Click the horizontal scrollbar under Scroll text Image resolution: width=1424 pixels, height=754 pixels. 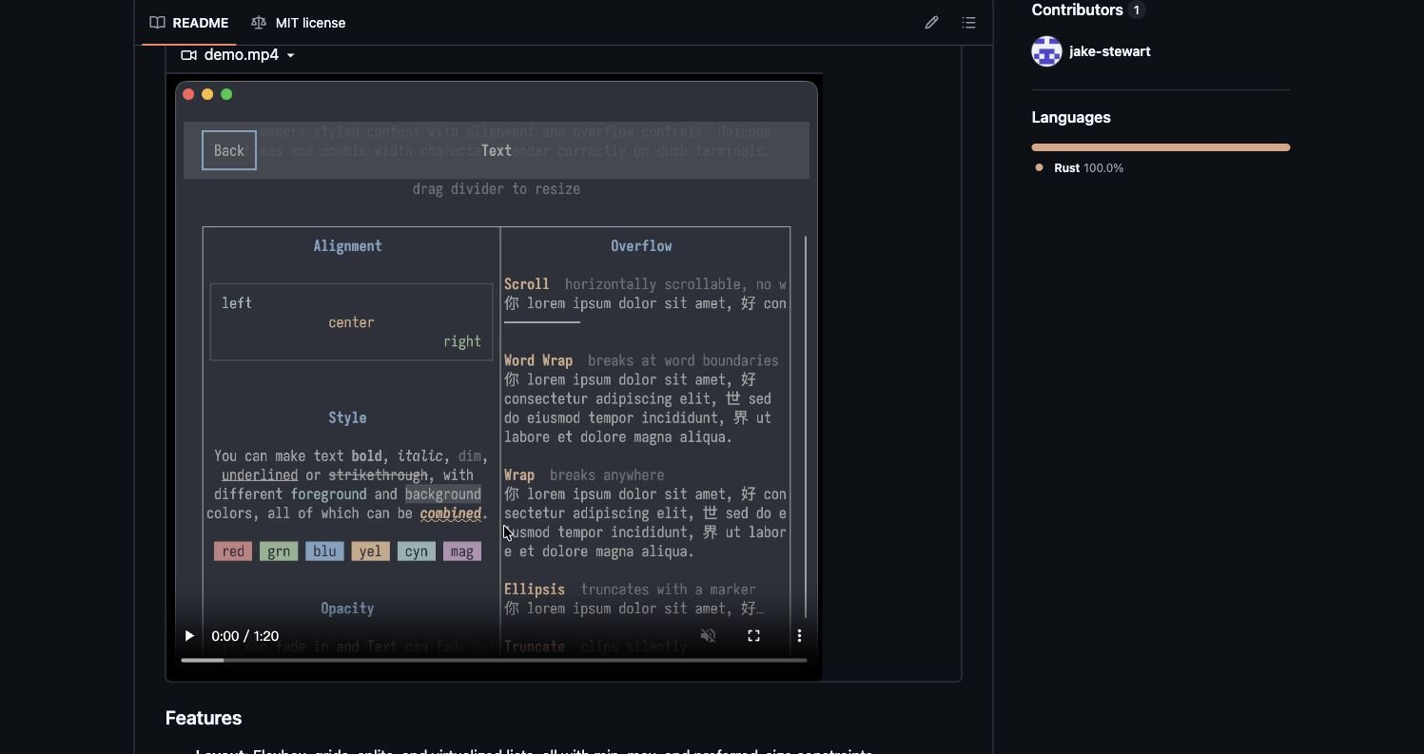[x=542, y=322]
